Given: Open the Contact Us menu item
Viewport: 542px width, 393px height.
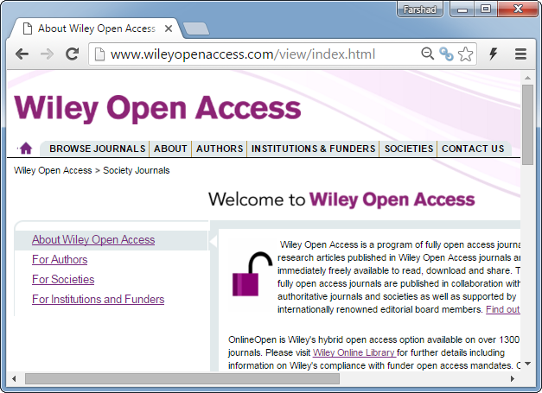Looking at the screenshot, I should 473,149.
